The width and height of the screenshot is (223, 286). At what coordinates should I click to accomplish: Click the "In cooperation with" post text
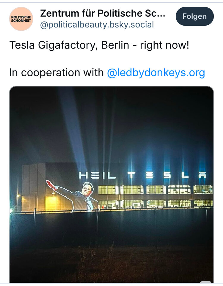[56, 72]
